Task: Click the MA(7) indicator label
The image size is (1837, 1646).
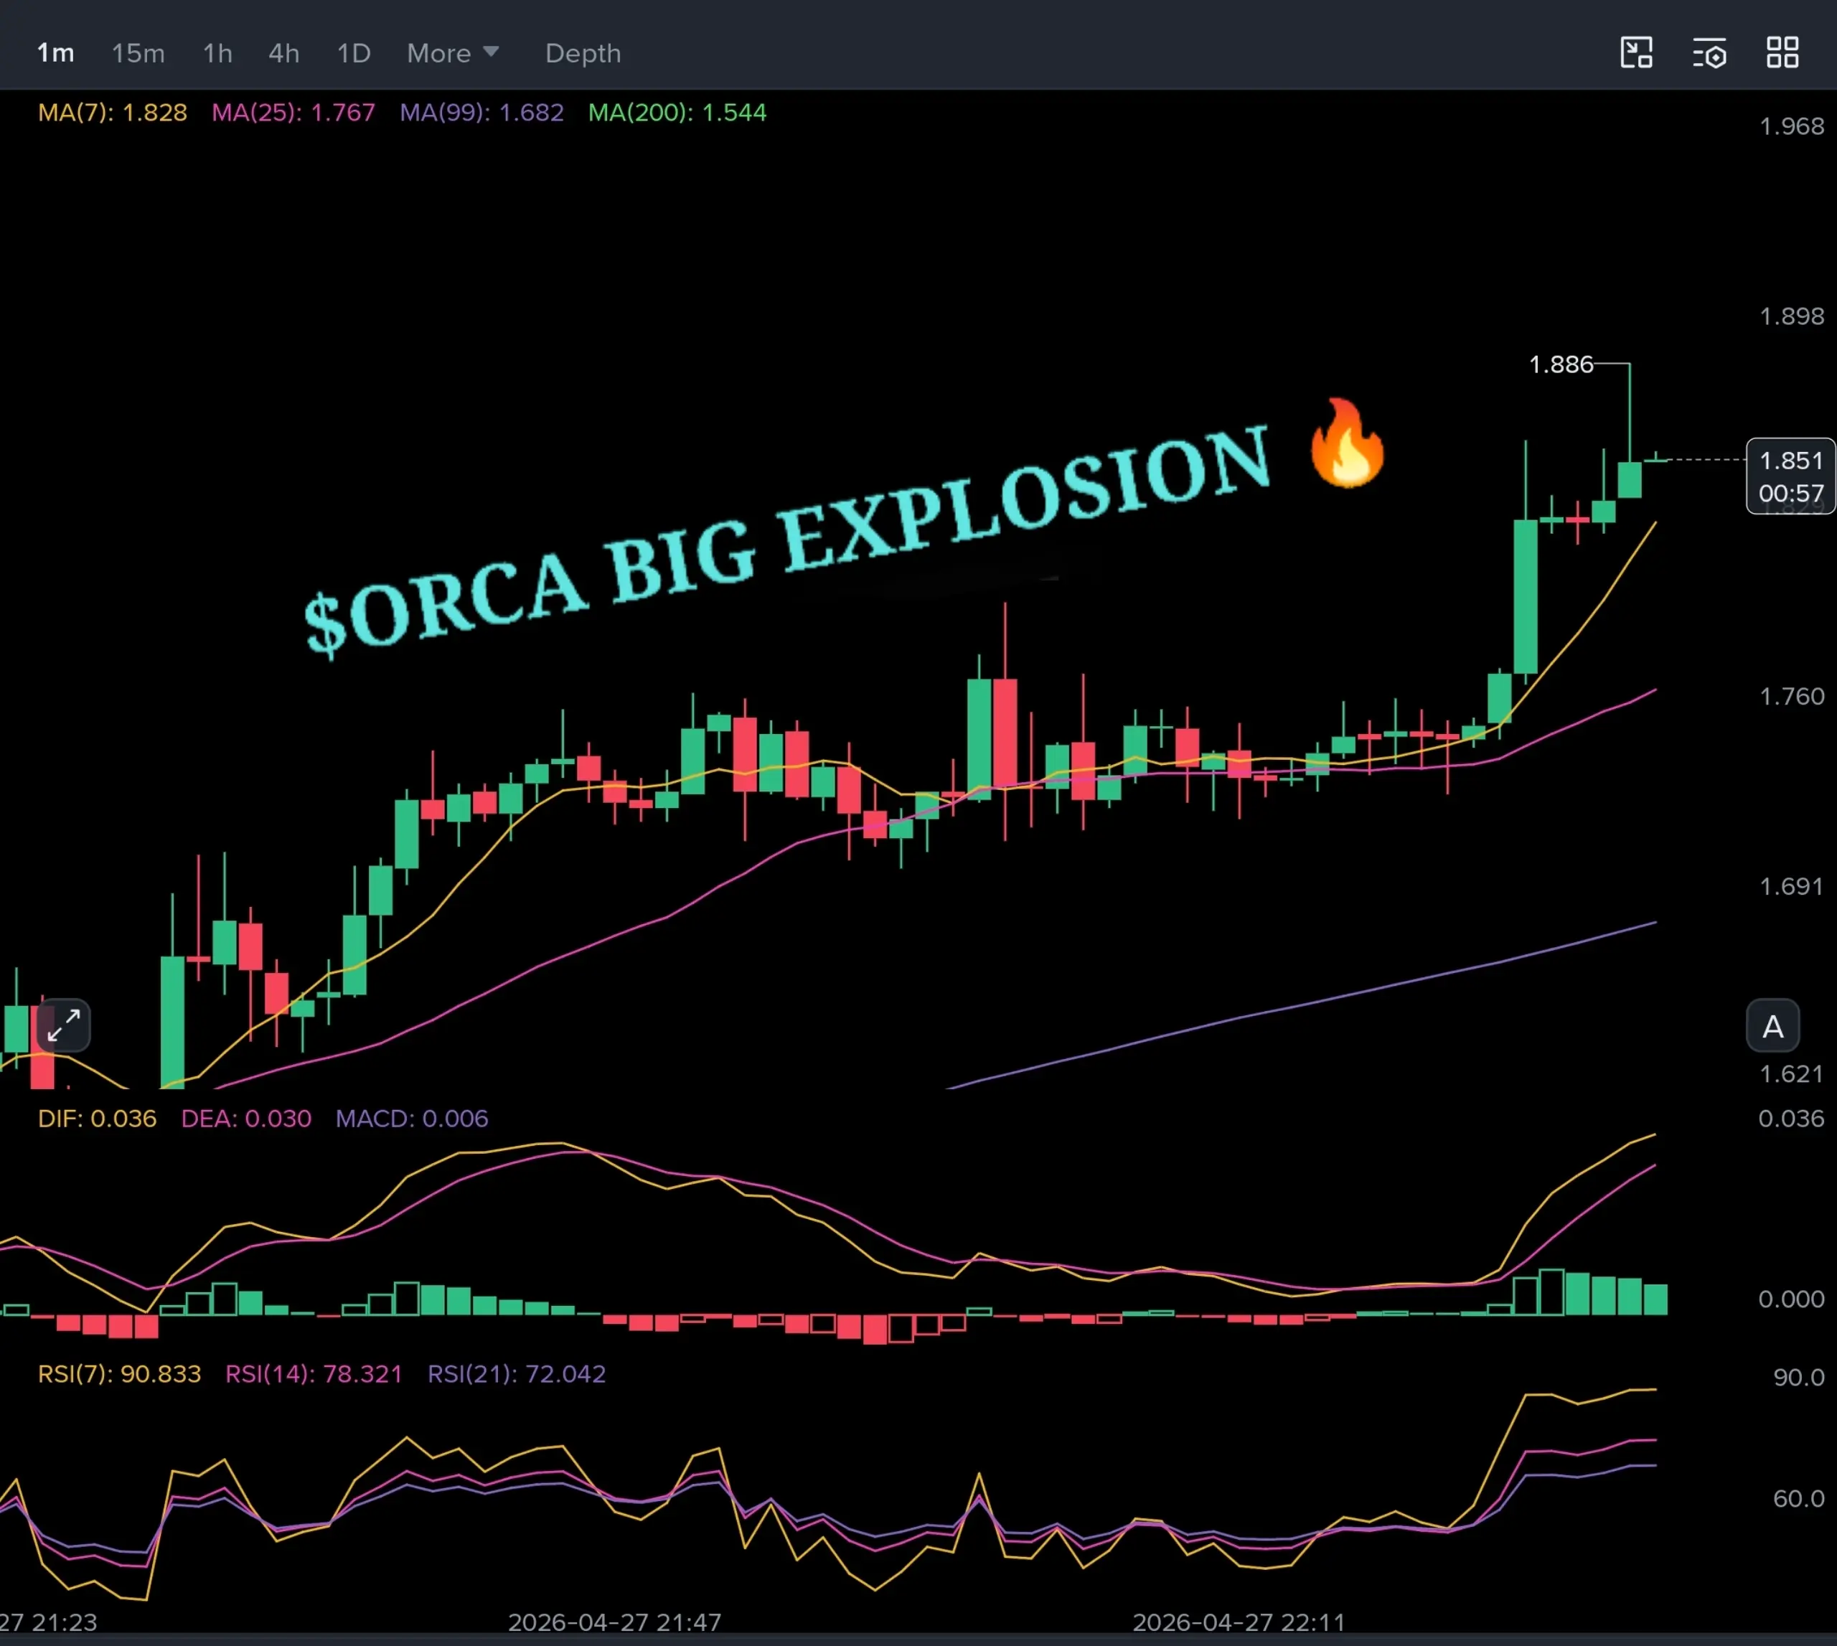Action: [x=112, y=113]
